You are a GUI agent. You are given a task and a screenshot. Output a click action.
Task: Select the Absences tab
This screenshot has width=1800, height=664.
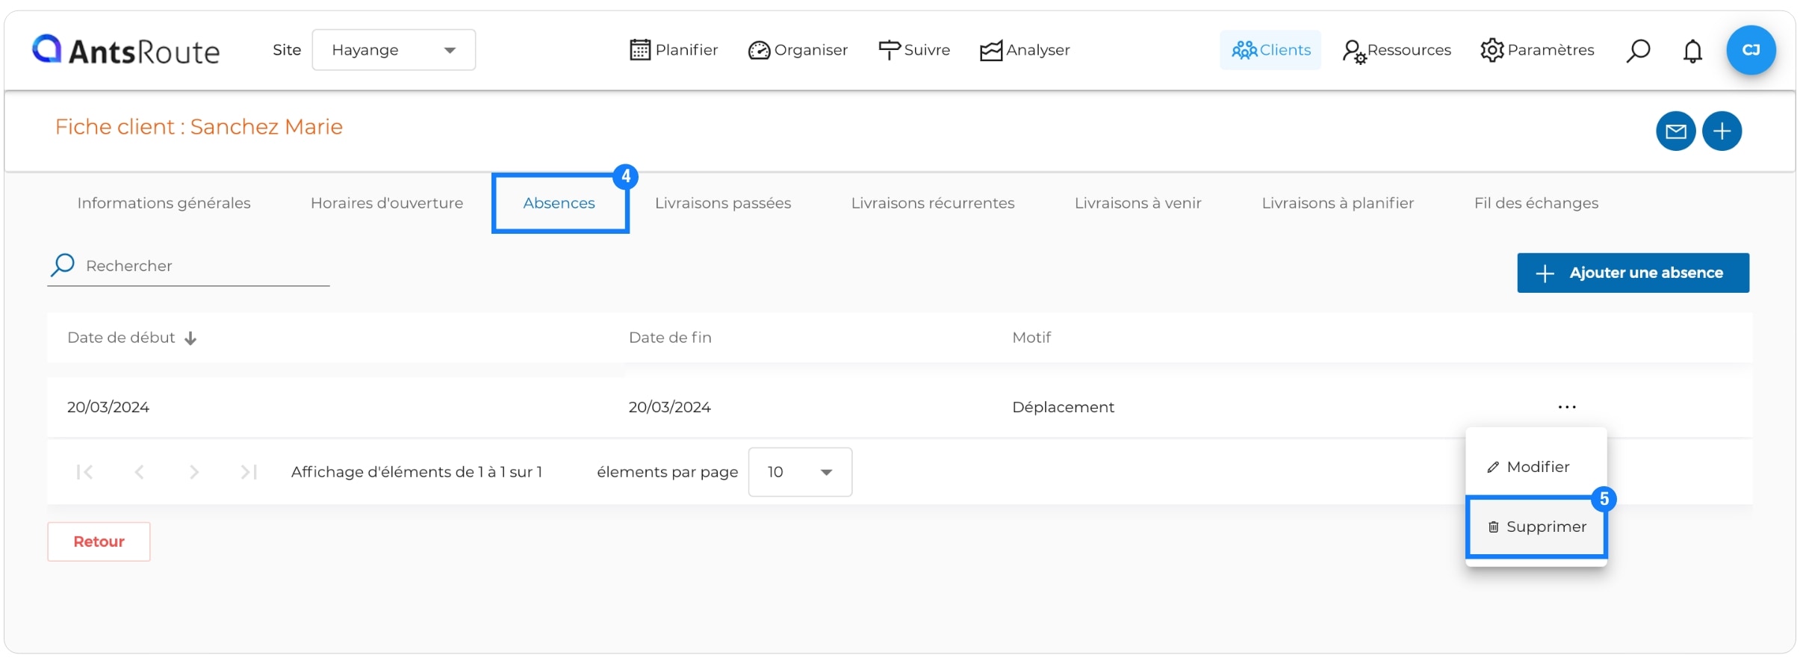[x=559, y=203]
